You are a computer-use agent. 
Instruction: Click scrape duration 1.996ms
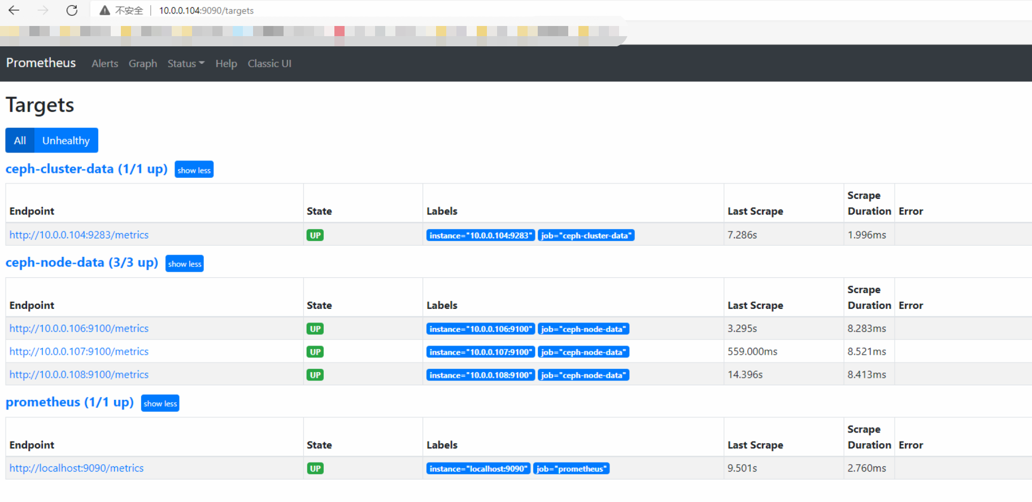click(x=867, y=234)
